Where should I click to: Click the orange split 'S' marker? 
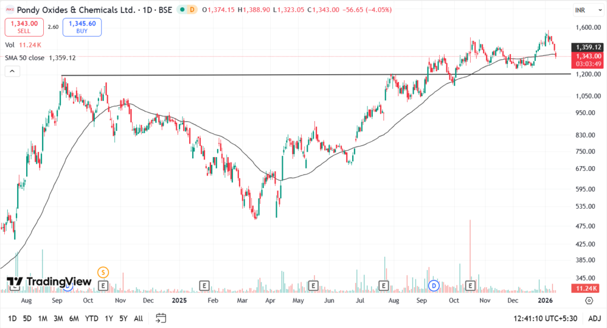(103, 272)
